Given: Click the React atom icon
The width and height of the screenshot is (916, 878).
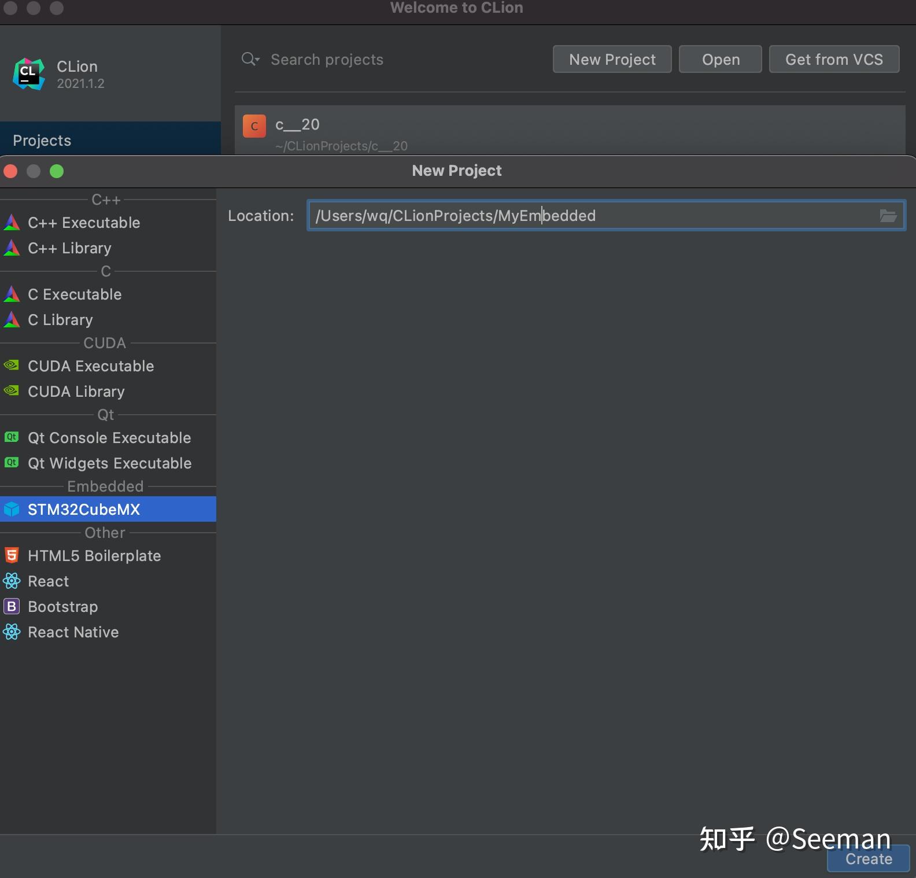Looking at the screenshot, I should (12, 581).
